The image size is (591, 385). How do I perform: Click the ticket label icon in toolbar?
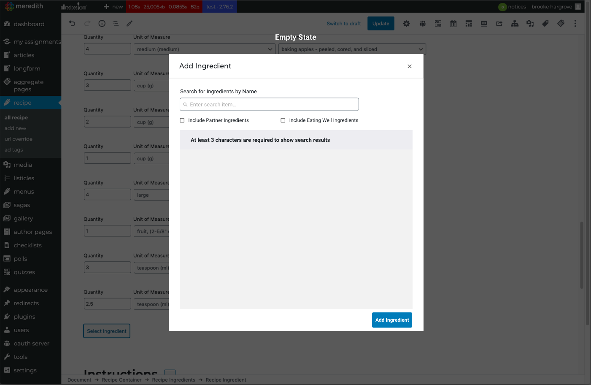561,24
